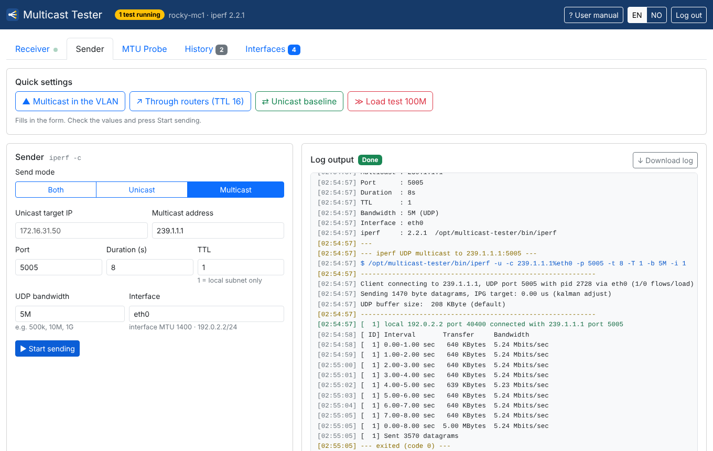Click the Duration (s) input
Viewport: 713px width, 451px height.
click(150, 267)
